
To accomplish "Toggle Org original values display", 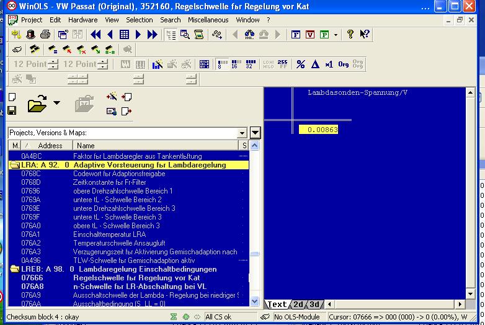I will pos(344,65).
